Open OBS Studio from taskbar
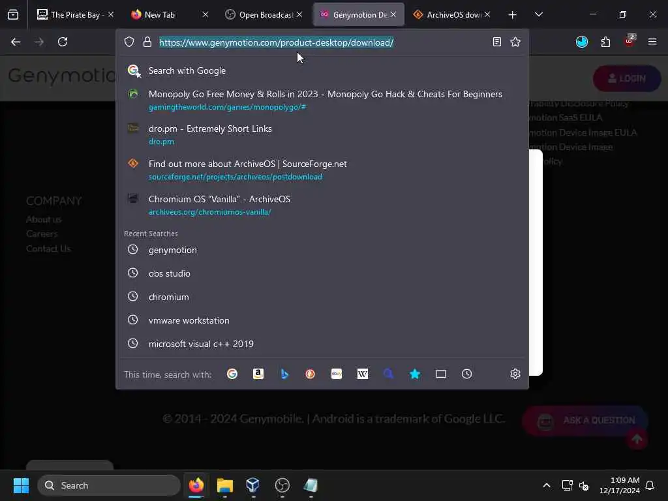This screenshot has height=501, width=668. (x=282, y=485)
